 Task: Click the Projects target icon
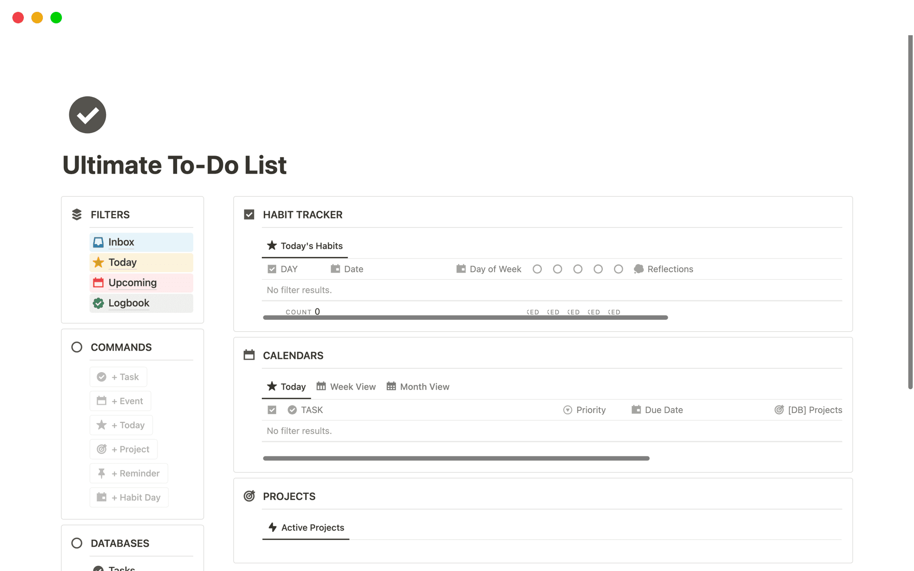(249, 496)
